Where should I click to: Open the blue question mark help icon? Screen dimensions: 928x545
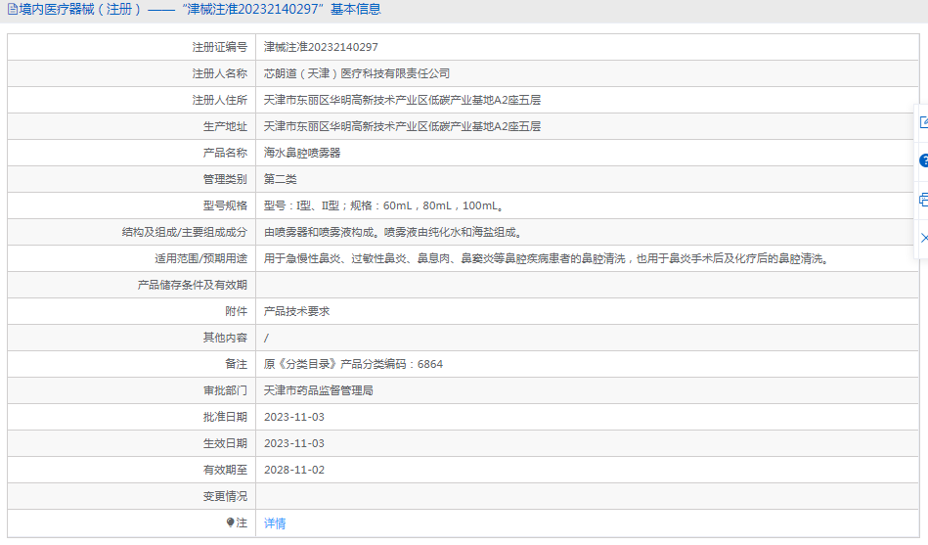click(x=923, y=160)
